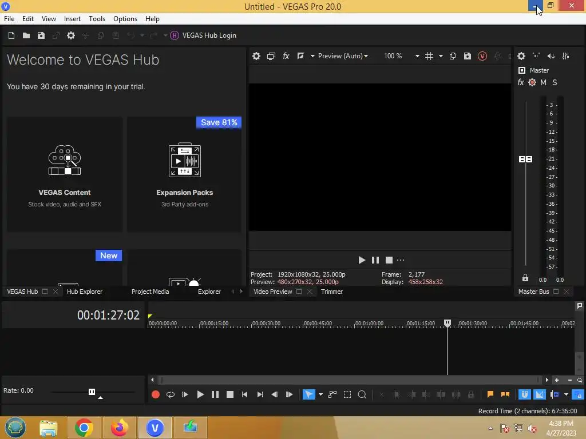Open Master bus FX button
Image resolution: width=586 pixels, height=439 pixels.
[x=521, y=82]
